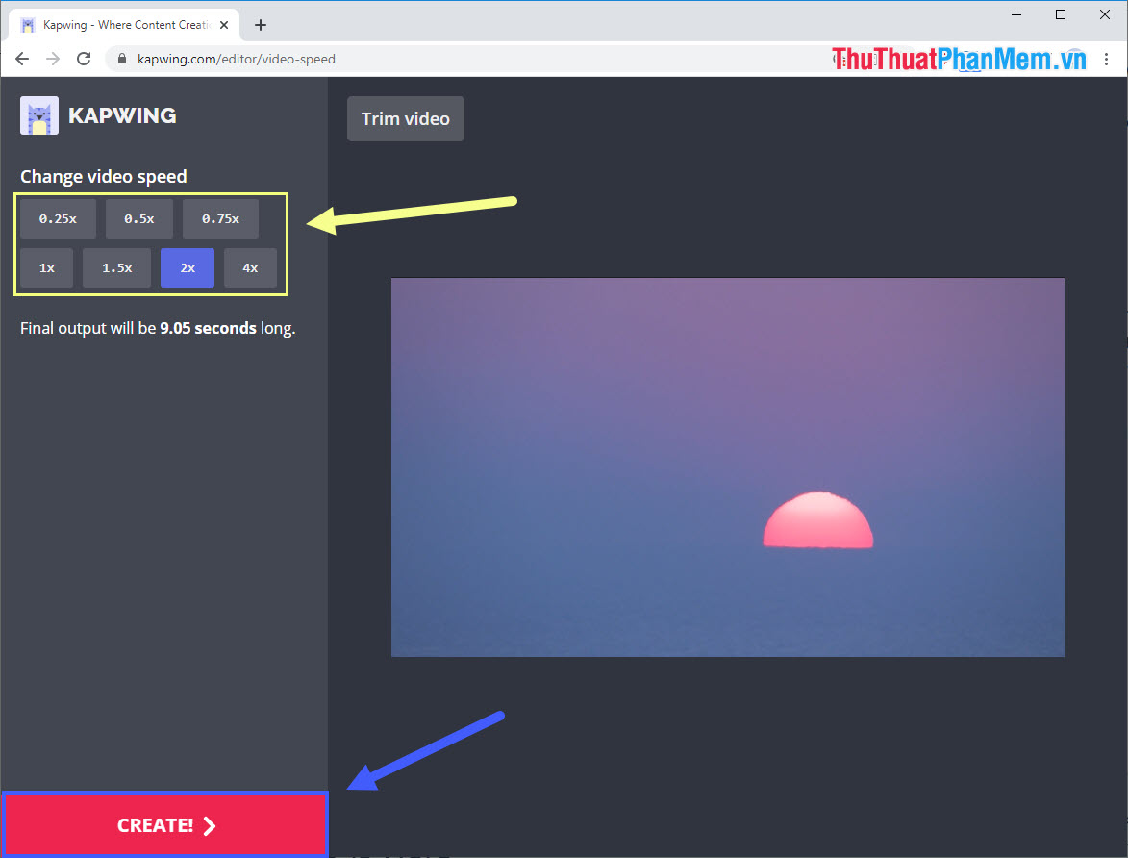Click the Kapwing cat logo icon
This screenshot has height=858, width=1128.
point(38,114)
